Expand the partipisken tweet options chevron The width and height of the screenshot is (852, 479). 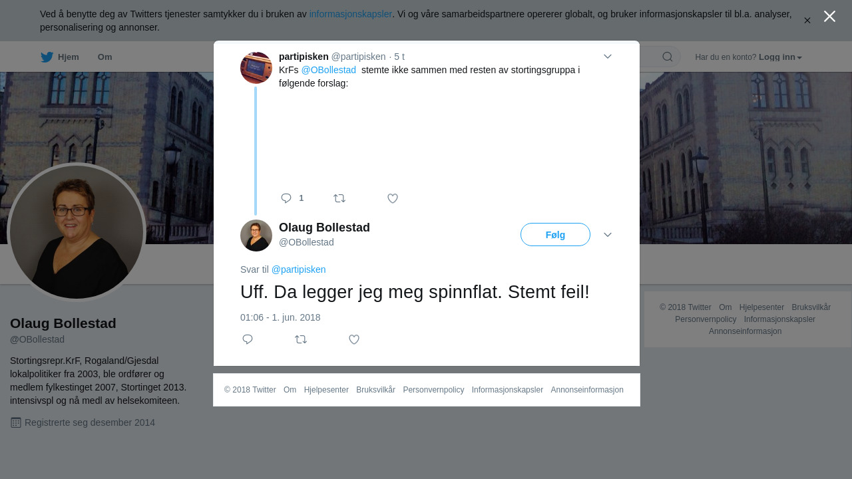point(608,57)
